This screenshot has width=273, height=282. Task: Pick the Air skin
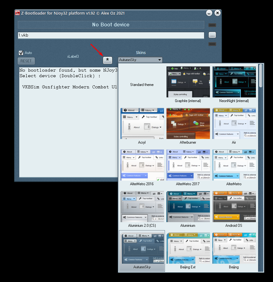click(x=234, y=126)
